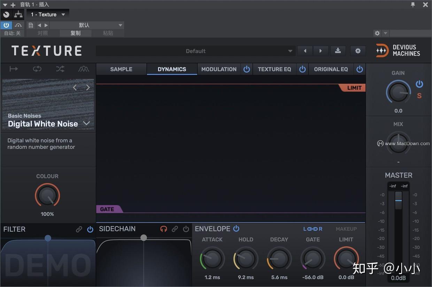
Task: Toggle the Texture EQ power button
Action: (x=302, y=69)
